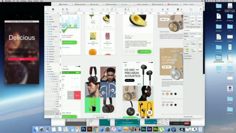
Task: Open Photoshop from the Dock
Action: (x=84, y=129)
